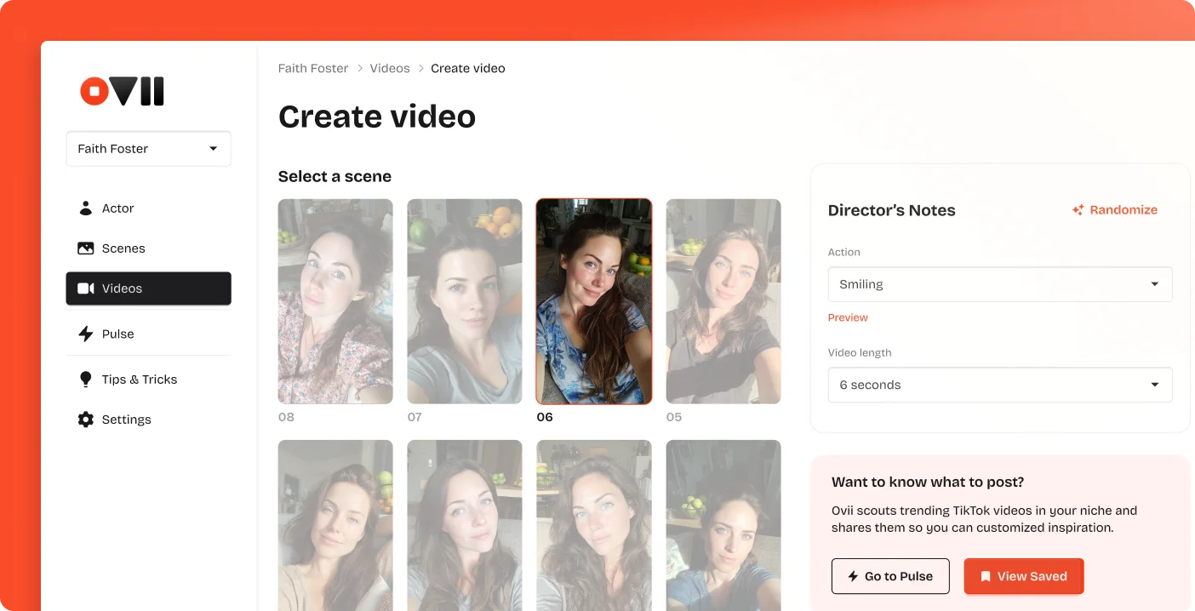The width and height of the screenshot is (1195, 611).
Task: Open Pulse in the sidebar
Action: pyautogui.click(x=148, y=334)
